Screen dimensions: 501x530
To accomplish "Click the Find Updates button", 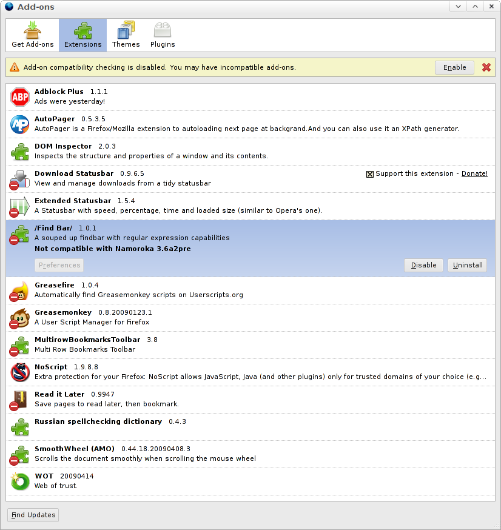I will (33, 515).
